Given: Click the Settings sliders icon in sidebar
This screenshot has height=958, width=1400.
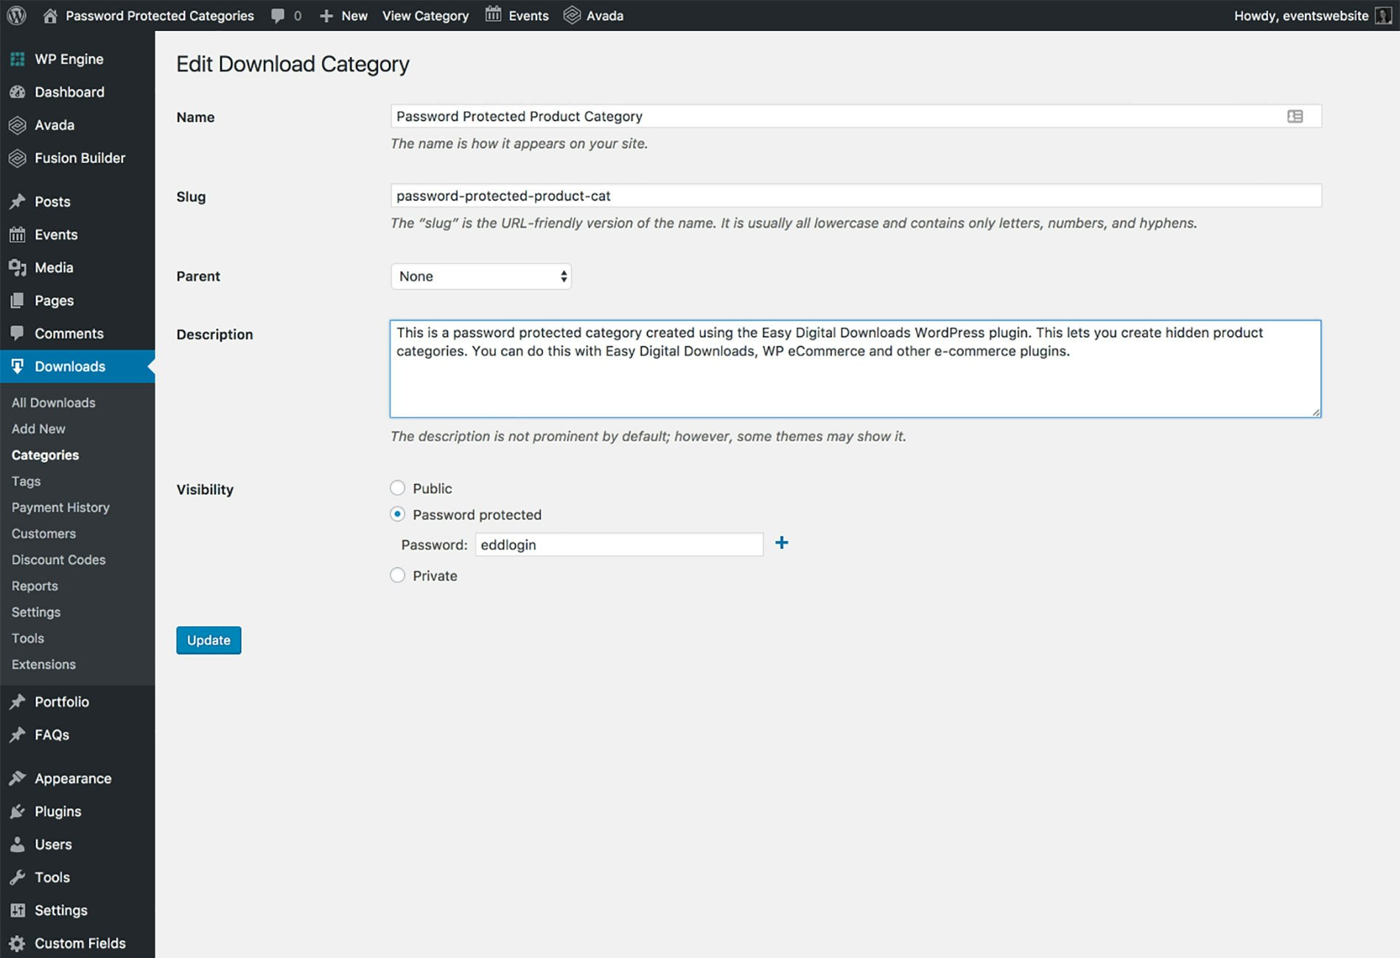Looking at the screenshot, I should [18, 910].
